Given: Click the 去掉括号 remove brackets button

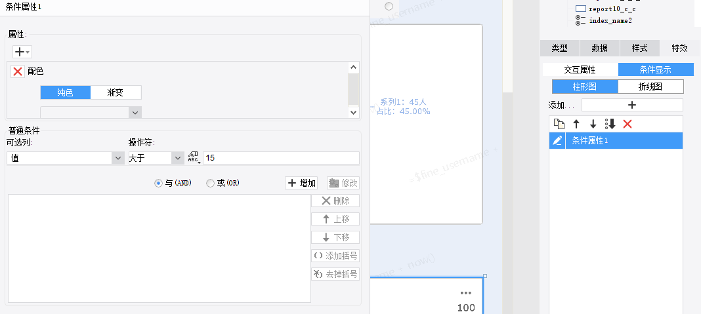Looking at the screenshot, I should 335,274.
